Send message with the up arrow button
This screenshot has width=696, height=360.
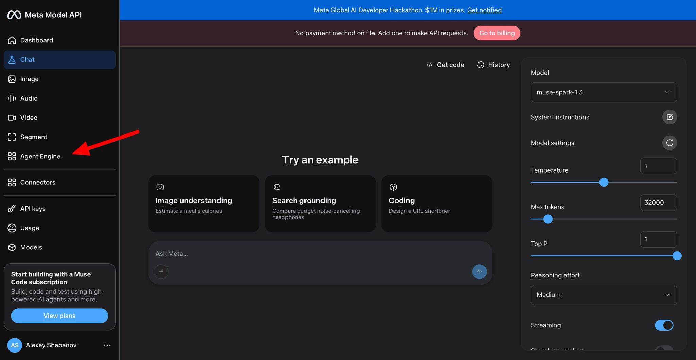point(480,272)
